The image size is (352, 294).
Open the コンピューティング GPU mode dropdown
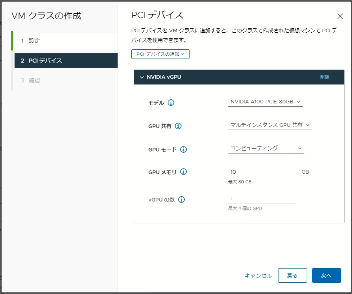click(x=266, y=149)
